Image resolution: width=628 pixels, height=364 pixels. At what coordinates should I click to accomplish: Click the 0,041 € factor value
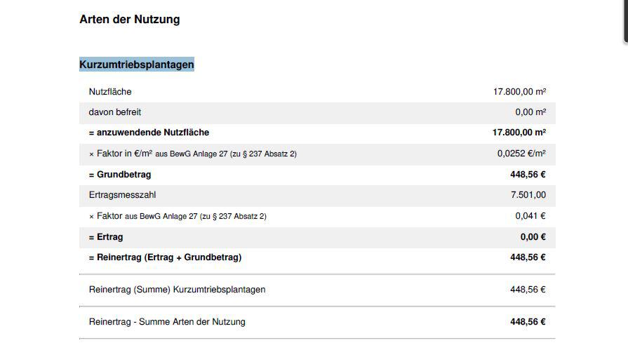(x=530, y=216)
